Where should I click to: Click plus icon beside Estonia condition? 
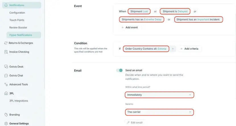coord(173,49)
